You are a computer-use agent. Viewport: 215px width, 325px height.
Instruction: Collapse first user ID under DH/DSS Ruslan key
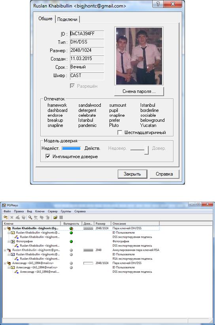(x=9, y=233)
